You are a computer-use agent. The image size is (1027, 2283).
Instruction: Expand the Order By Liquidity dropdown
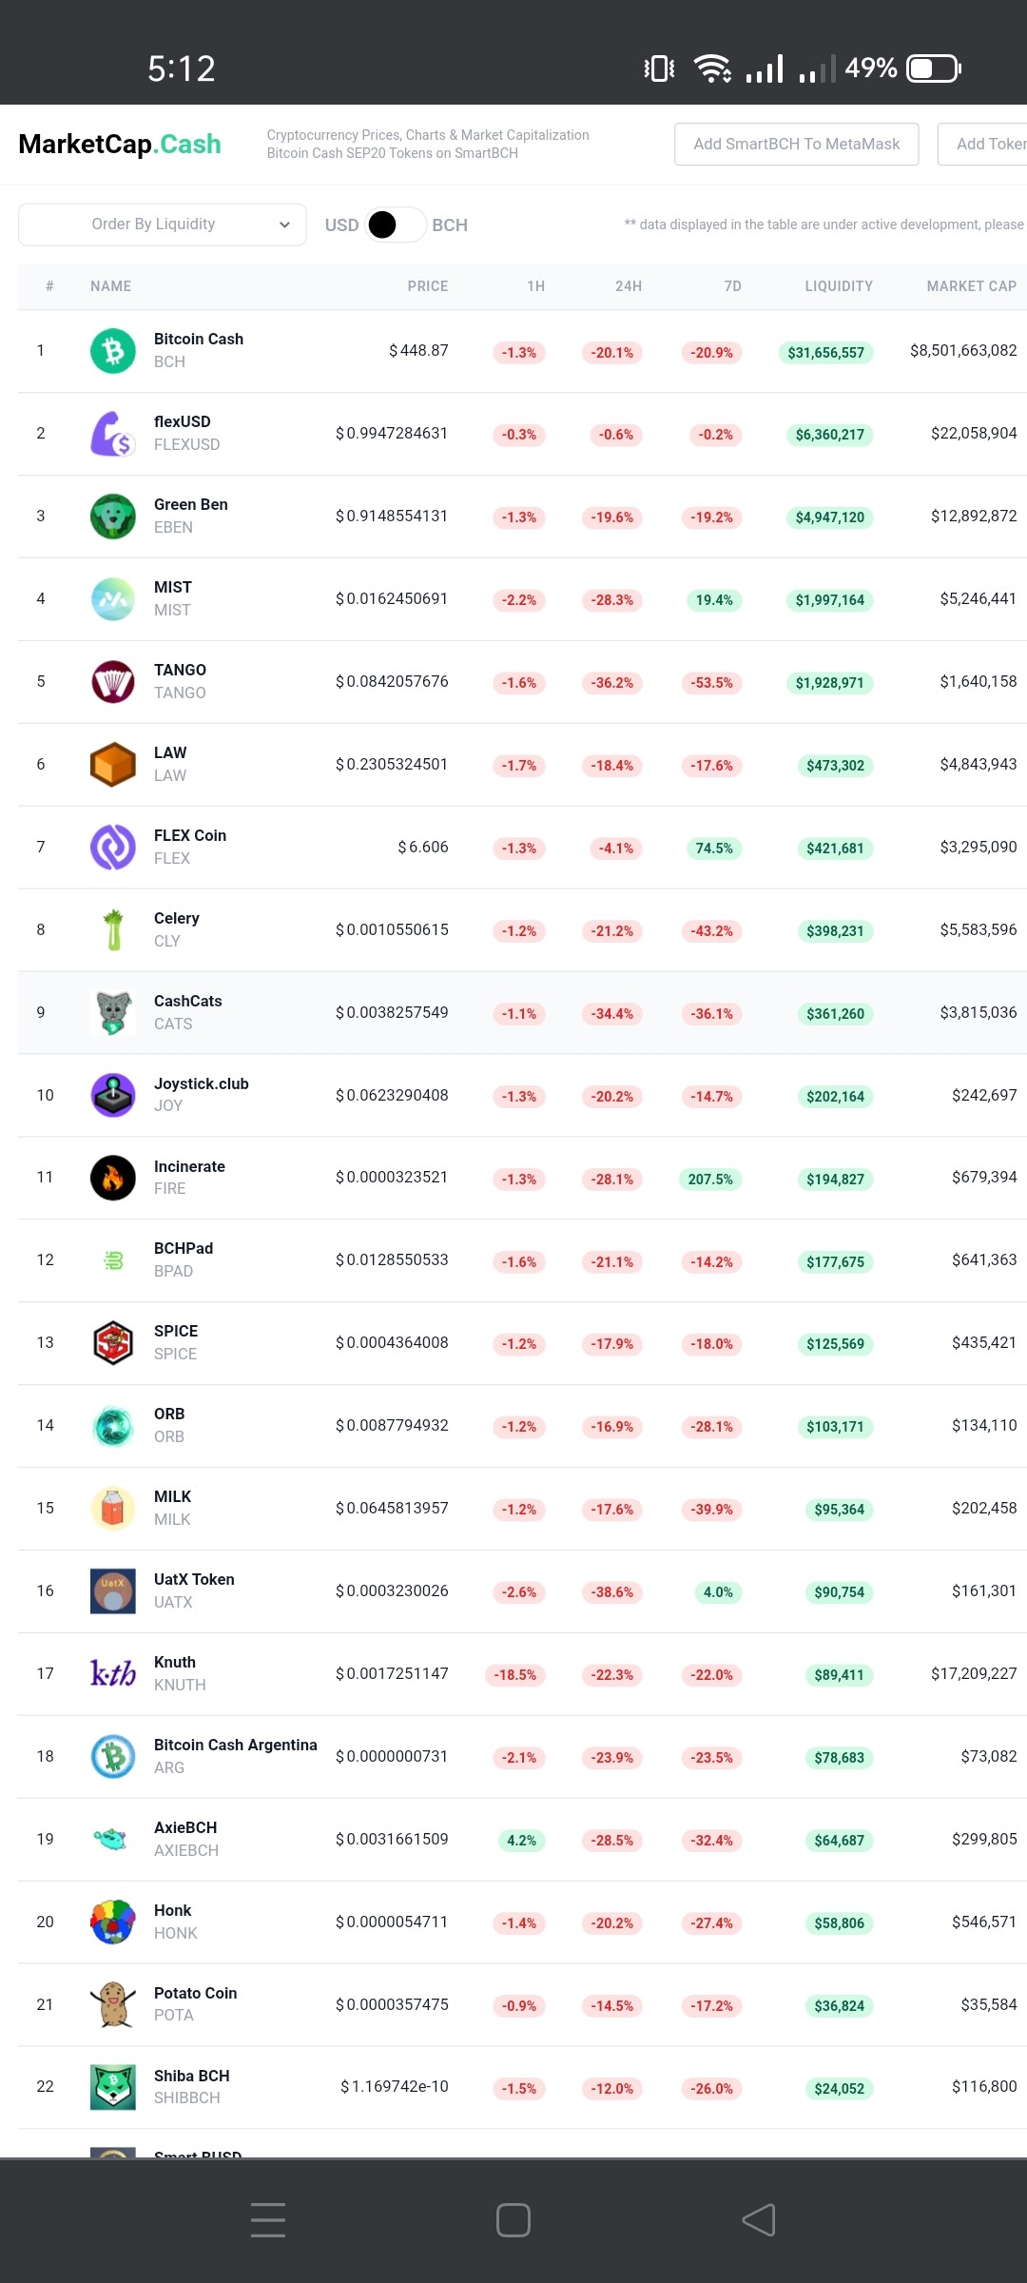coord(163,224)
